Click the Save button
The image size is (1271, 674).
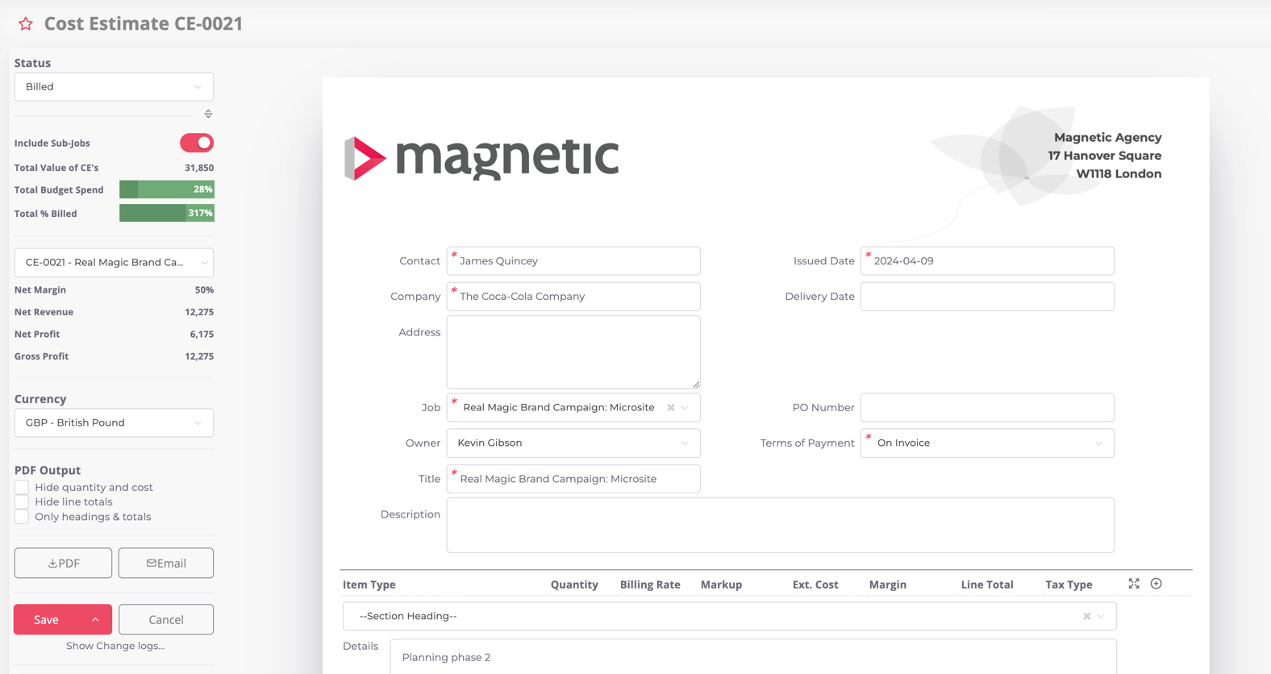(x=47, y=620)
